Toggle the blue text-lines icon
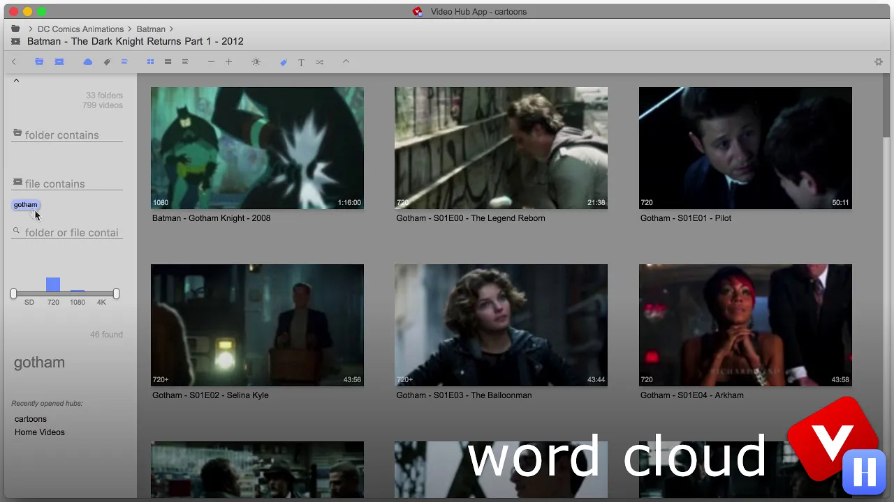This screenshot has width=894, height=502. tap(124, 62)
